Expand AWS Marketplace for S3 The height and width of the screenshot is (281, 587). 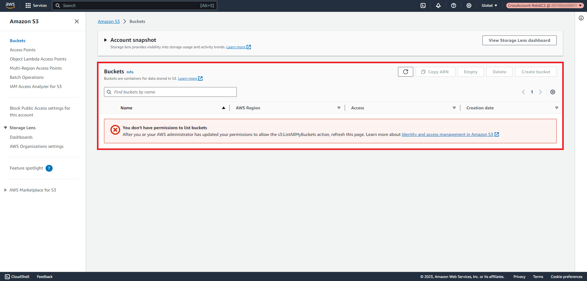coord(6,190)
